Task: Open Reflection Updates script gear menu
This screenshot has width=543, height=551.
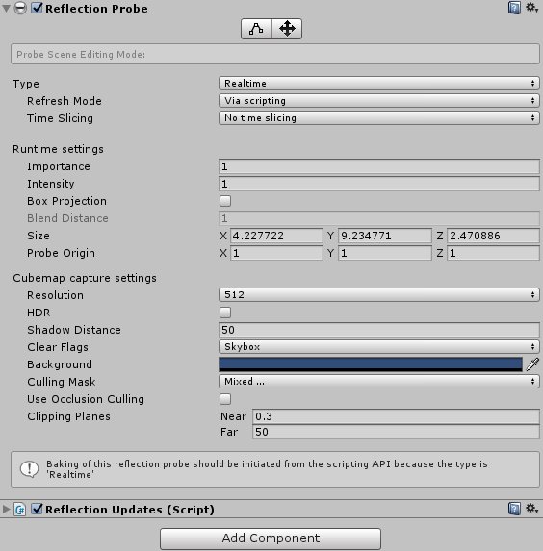Action: 531,509
